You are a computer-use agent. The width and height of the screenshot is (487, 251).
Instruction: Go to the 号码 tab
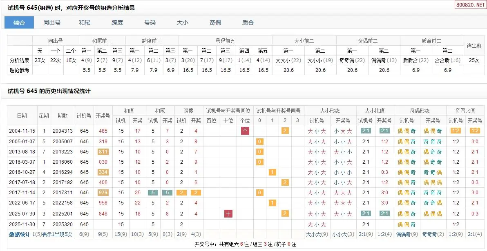150,22
